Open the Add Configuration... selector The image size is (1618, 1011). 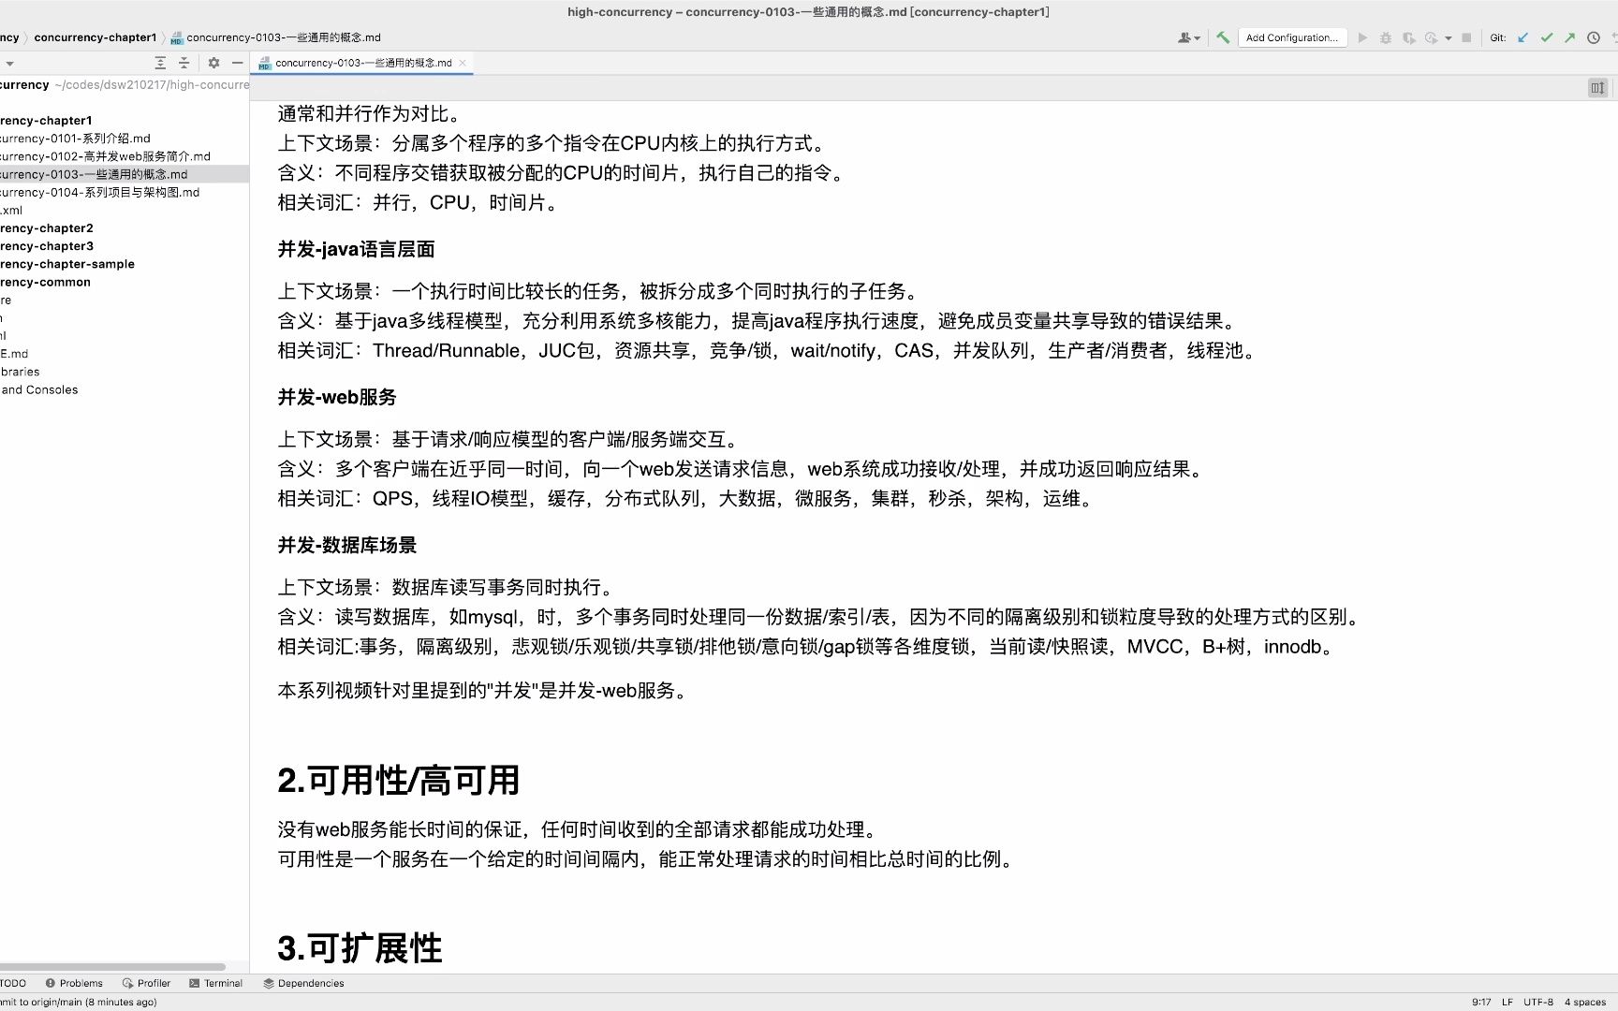(x=1292, y=37)
